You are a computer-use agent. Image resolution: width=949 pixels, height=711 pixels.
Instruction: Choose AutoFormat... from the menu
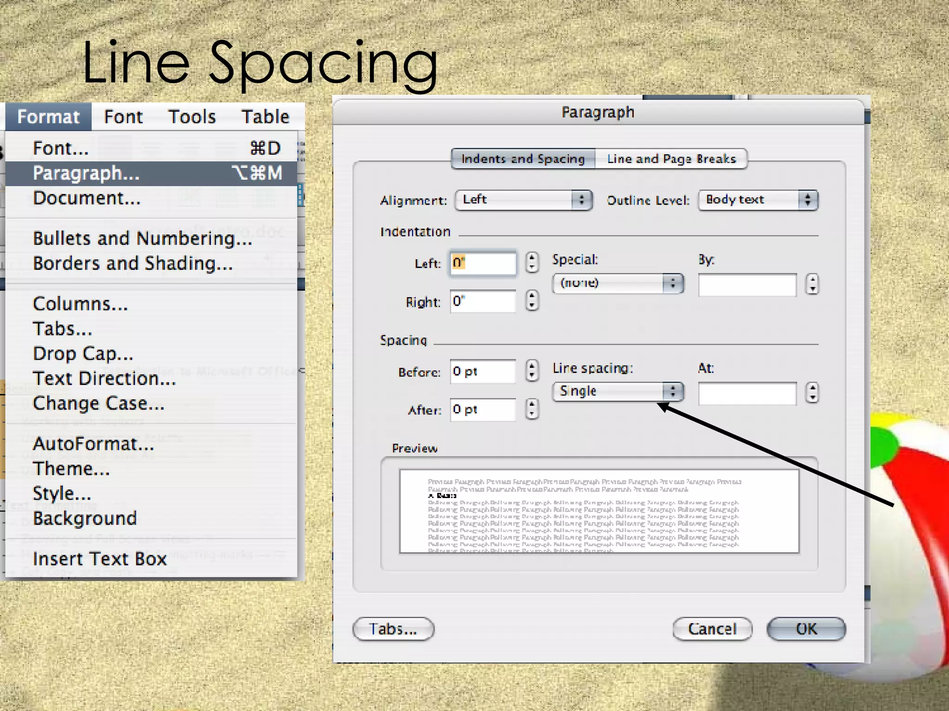click(151, 444)
